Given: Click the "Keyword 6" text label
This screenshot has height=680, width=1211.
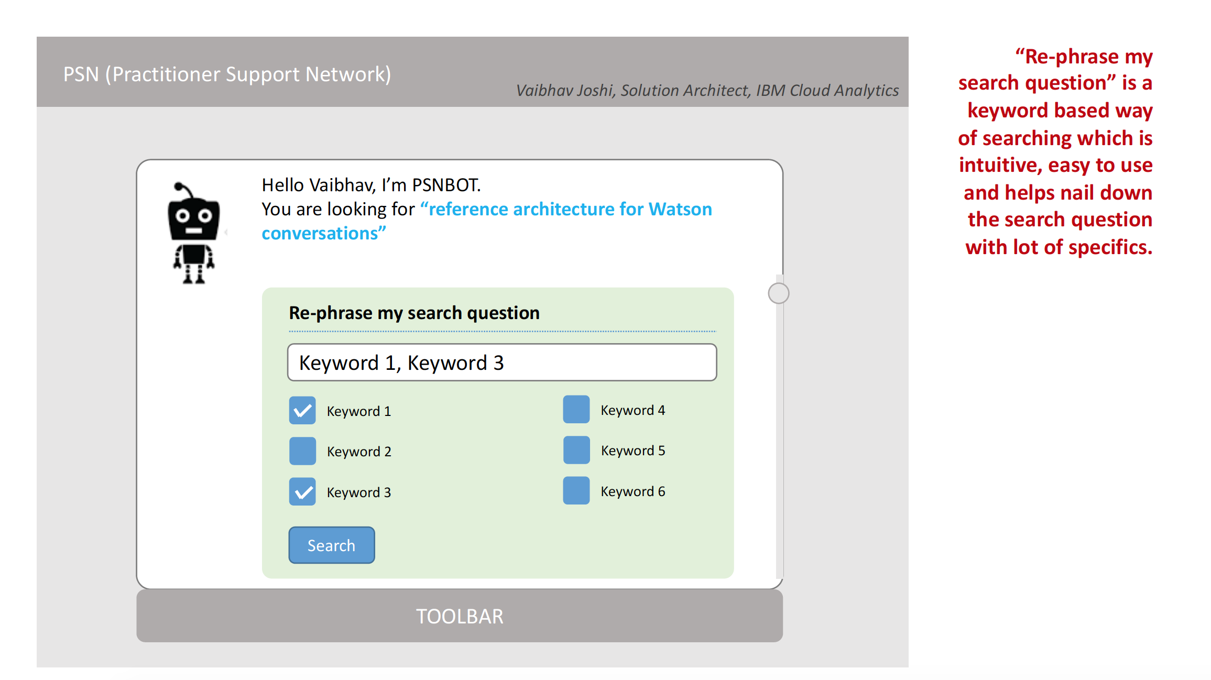Looking at the screenshot, I should [x=632, y=491].
